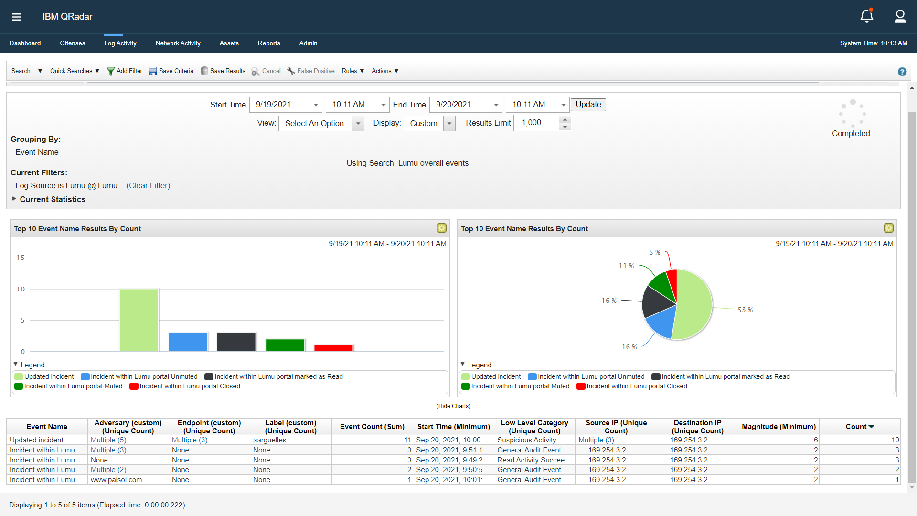Click the www.palsol.com adversary cell
This screenshot has height=516, width=917.
coord(128,480)
